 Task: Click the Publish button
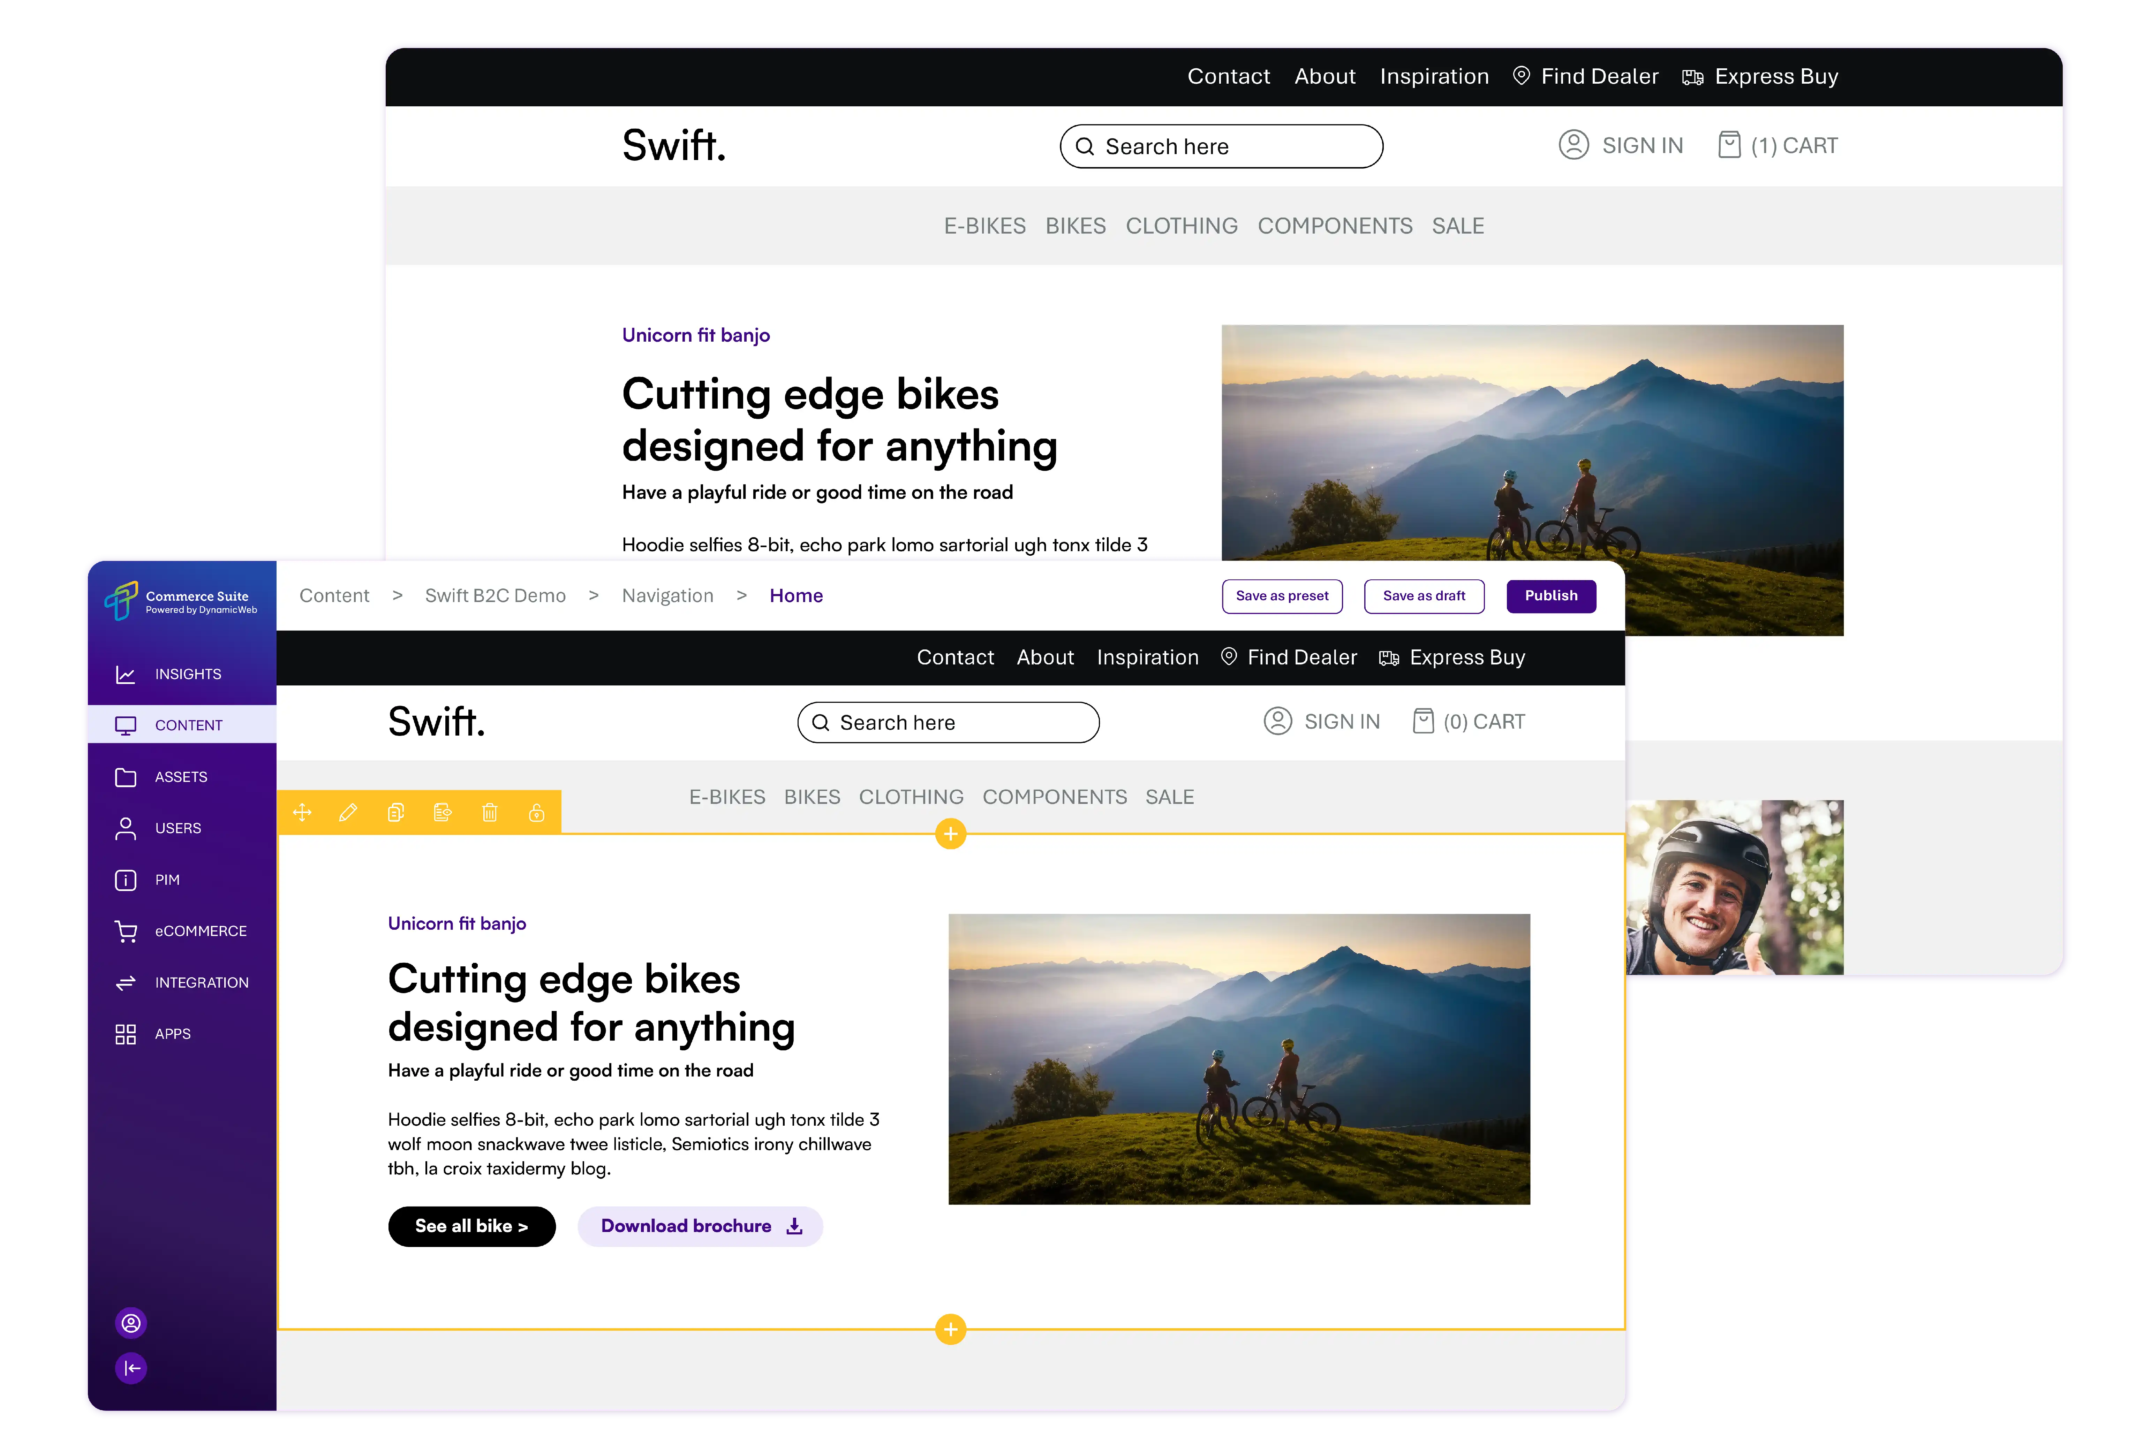tap(1551, 596)
